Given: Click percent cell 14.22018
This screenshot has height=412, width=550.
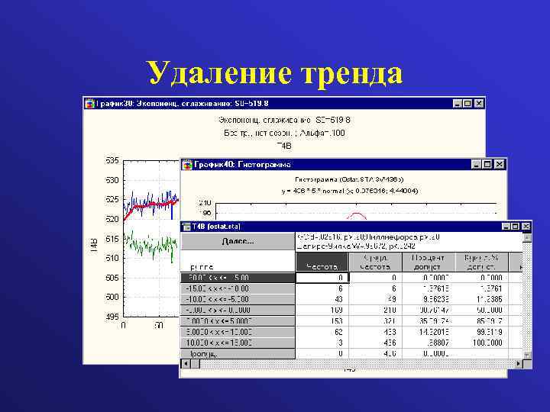Looking at the screenshot, I should pos(429,332).
